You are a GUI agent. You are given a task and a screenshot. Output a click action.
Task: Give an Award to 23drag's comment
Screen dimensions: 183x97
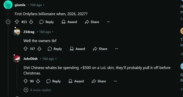click(77, 49)
